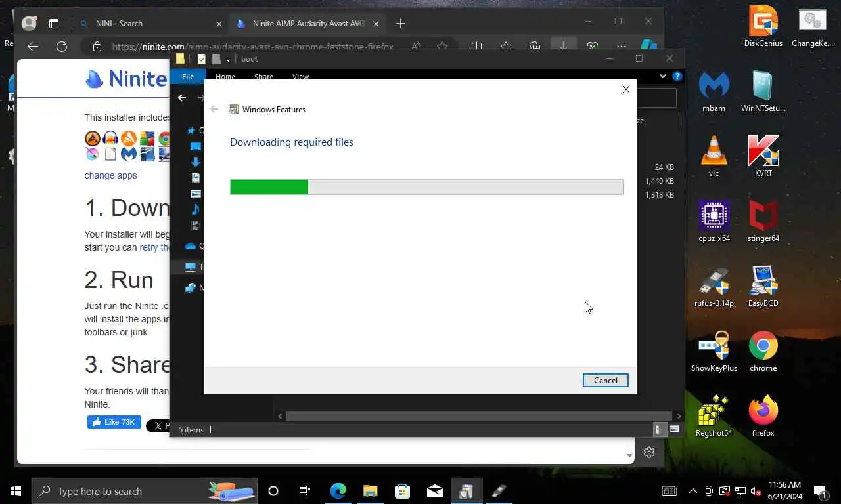Screen dimensions: 841x504
Task: Close the Windows Features dialog
Action: (x=625, y=89)
